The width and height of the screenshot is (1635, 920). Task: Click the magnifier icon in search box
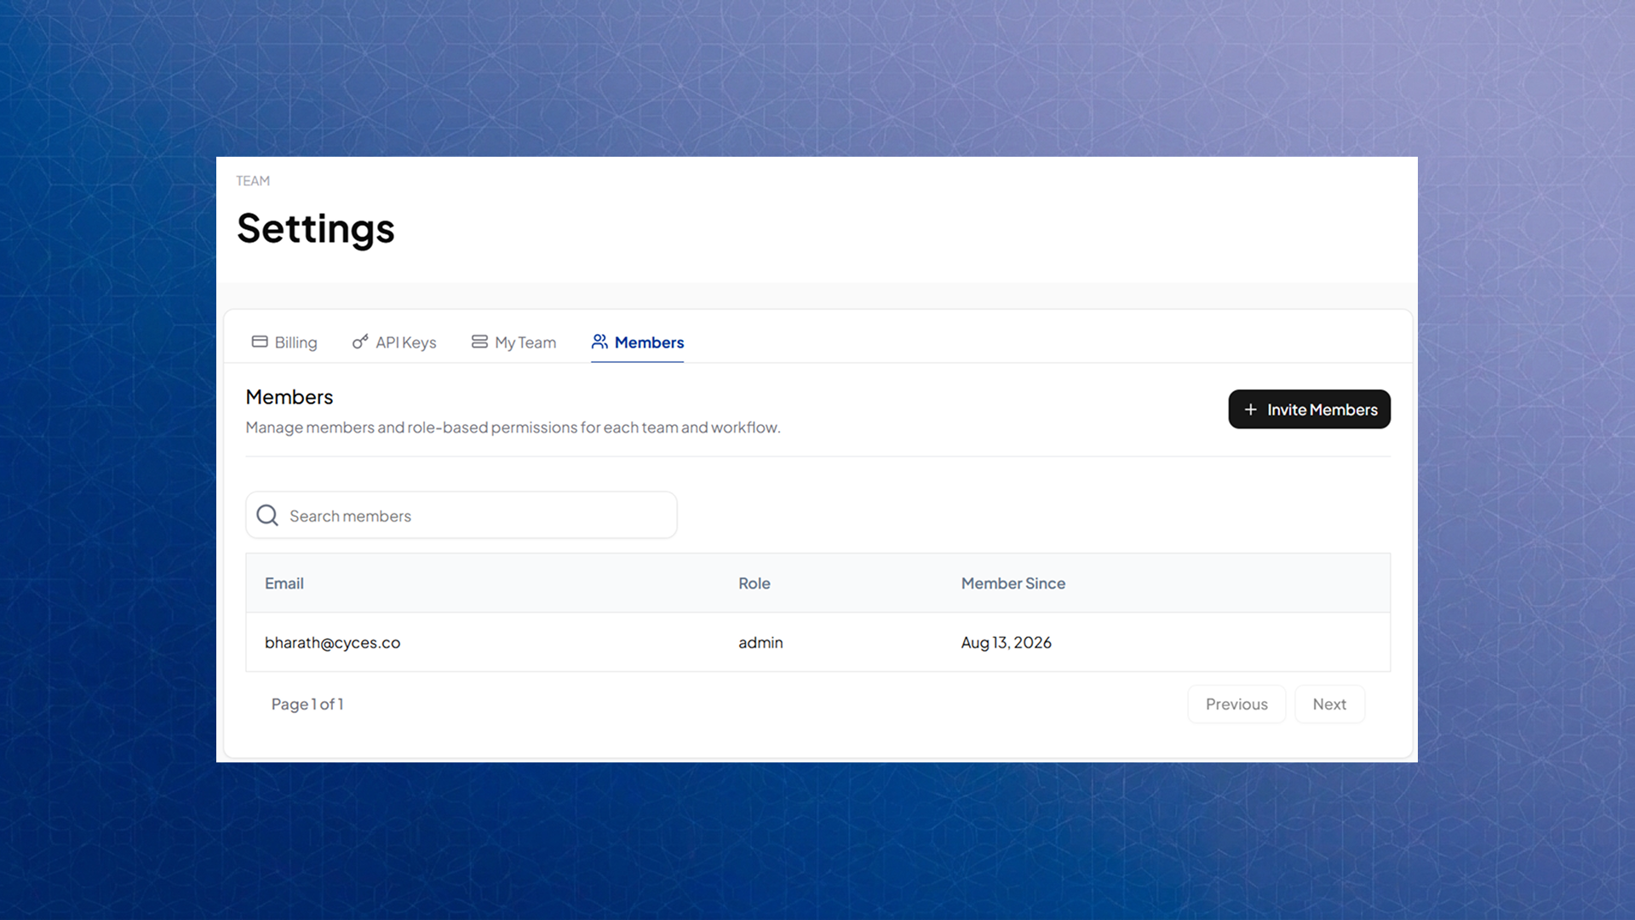coord(267,515)
